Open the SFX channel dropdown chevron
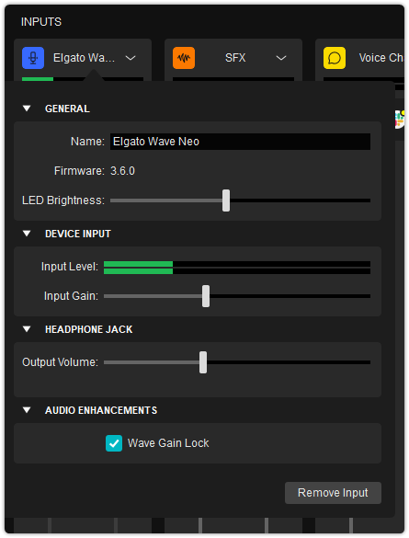 tap(281, 58)
